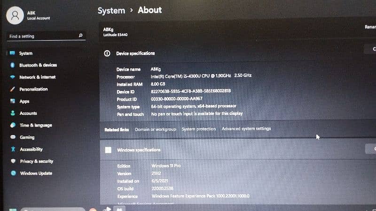Open the Domain or workgroup link
Screen dimensions: 376x211
tap(156, 129)
